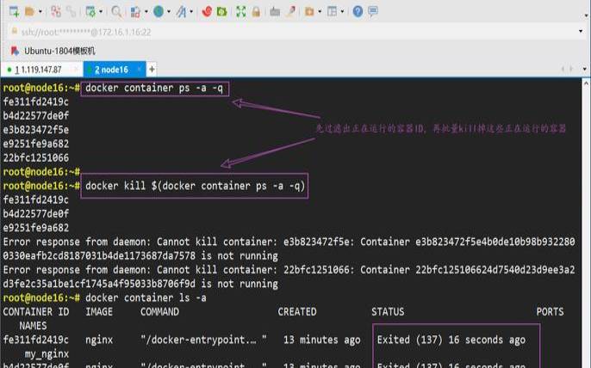
Task: Click the Find magnifier icon
Action: [116, 12]
